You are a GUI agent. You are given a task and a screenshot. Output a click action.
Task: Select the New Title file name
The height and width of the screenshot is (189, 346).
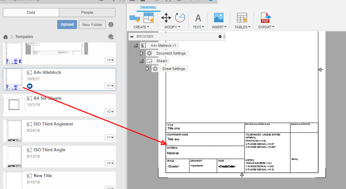(43, 176)
